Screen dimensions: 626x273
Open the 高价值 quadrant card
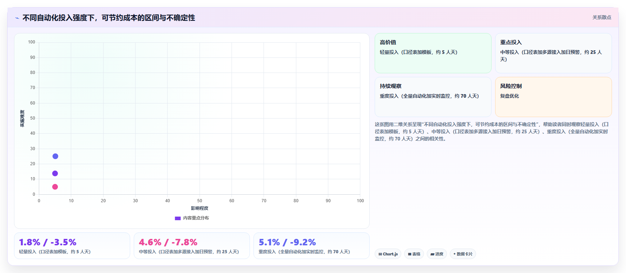pyautogui.click(x=433, y=53)
